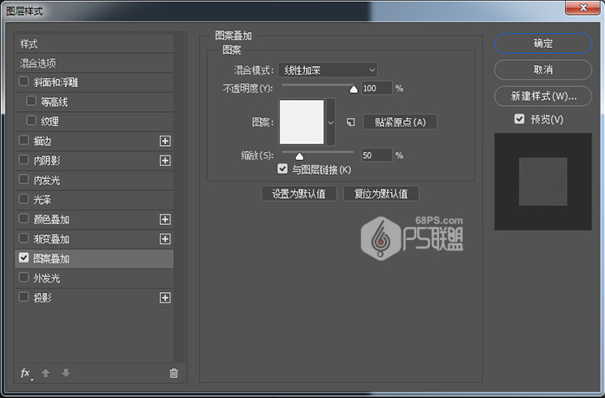Screen dimensions: 605x398
Task: Open the 内发光 settings row
Action: coord(94,180)
